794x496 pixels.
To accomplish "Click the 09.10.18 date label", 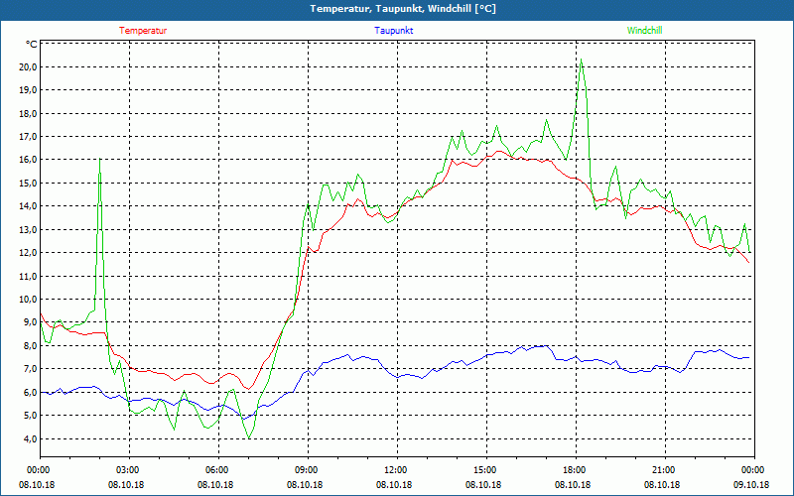I will (x=752, y=484).
